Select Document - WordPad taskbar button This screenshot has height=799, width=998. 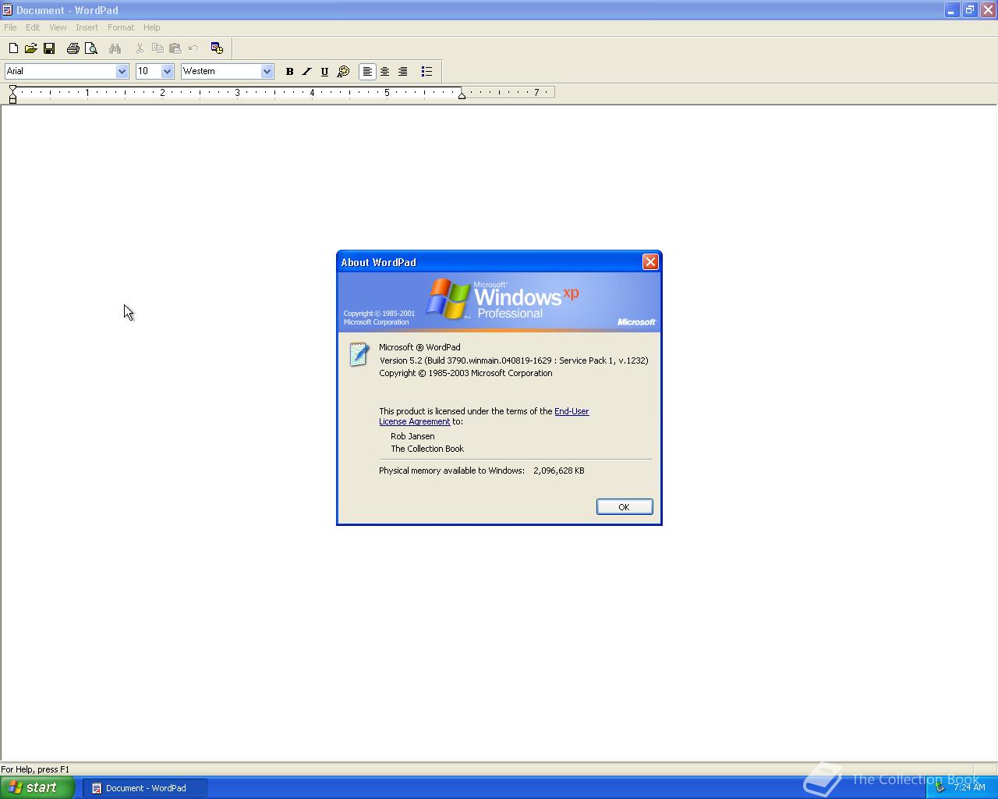pyautogui.click(x=145, y=788)
